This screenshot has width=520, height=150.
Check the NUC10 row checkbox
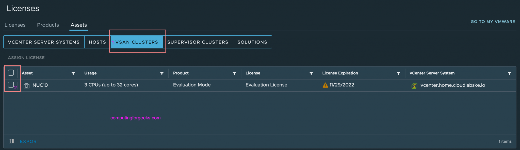pos(11,85)
